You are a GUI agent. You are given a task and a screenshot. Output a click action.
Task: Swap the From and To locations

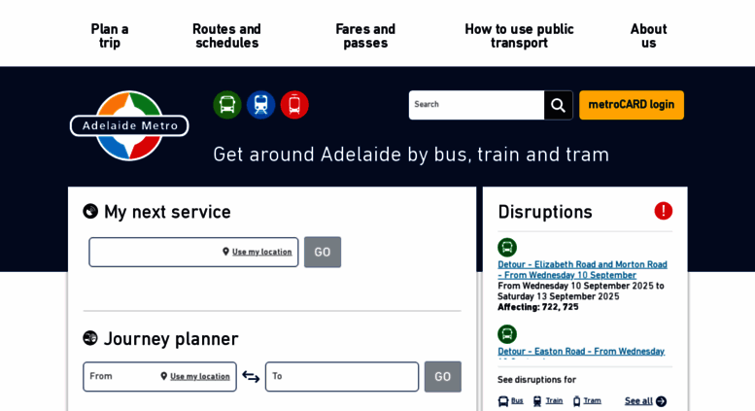point(251,377)
